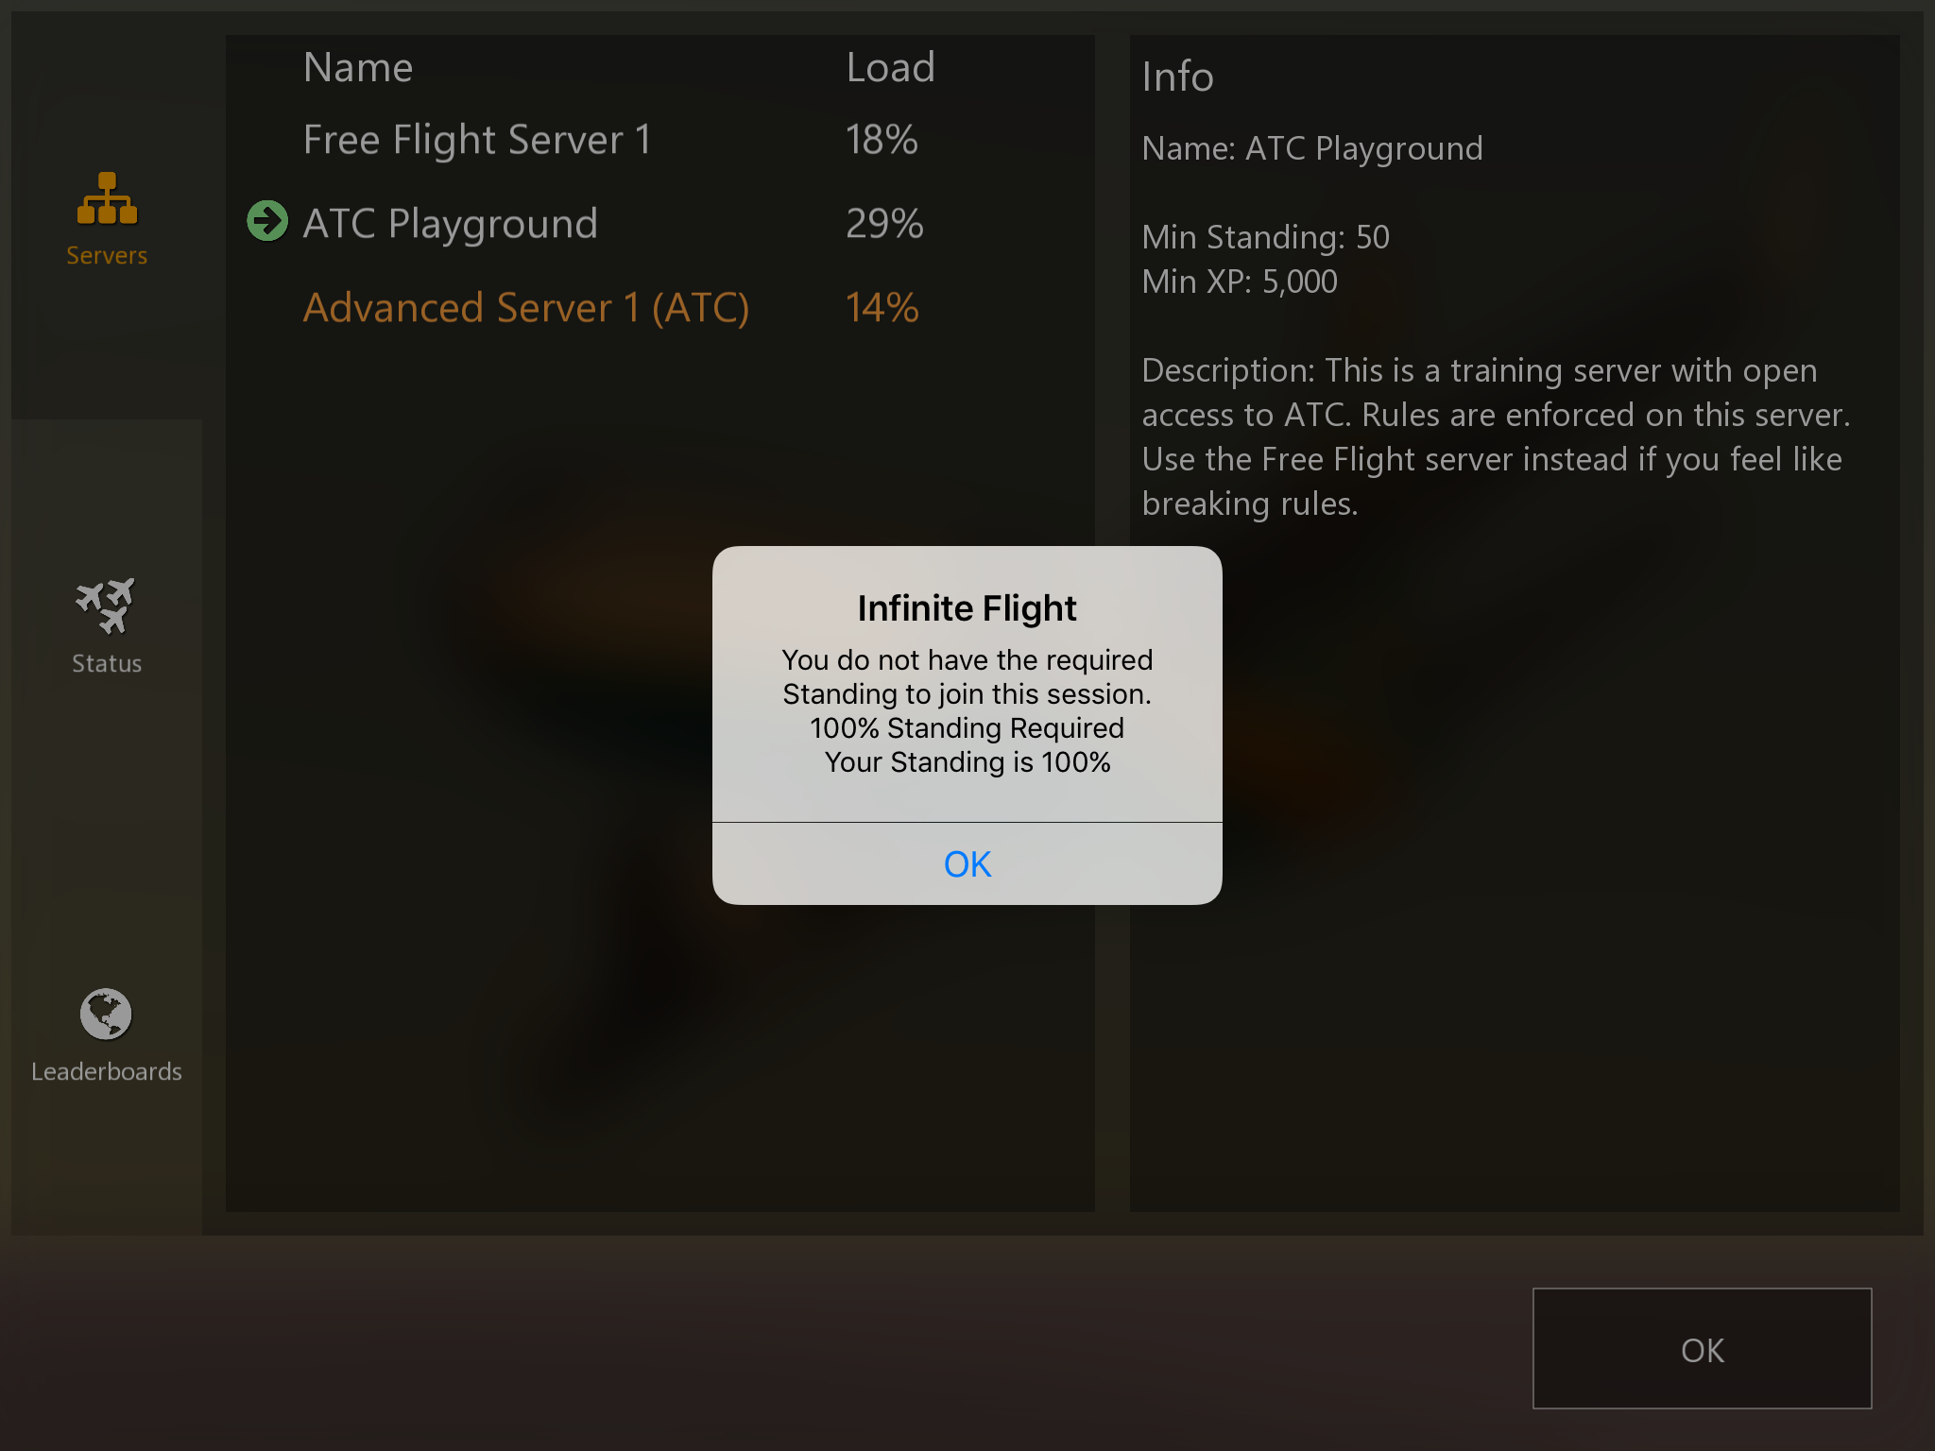
Task: Click the Status airplanes icon
Action: pyautogui.click(x=106, y=606)
